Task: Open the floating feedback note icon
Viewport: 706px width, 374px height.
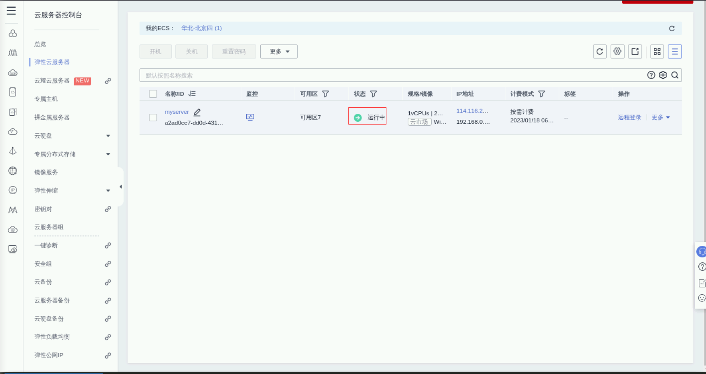Action: point(702,283)
